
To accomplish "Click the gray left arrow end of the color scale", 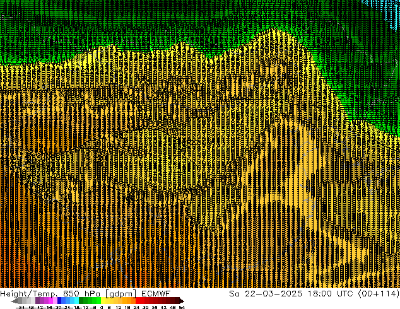I will (15, 301).
